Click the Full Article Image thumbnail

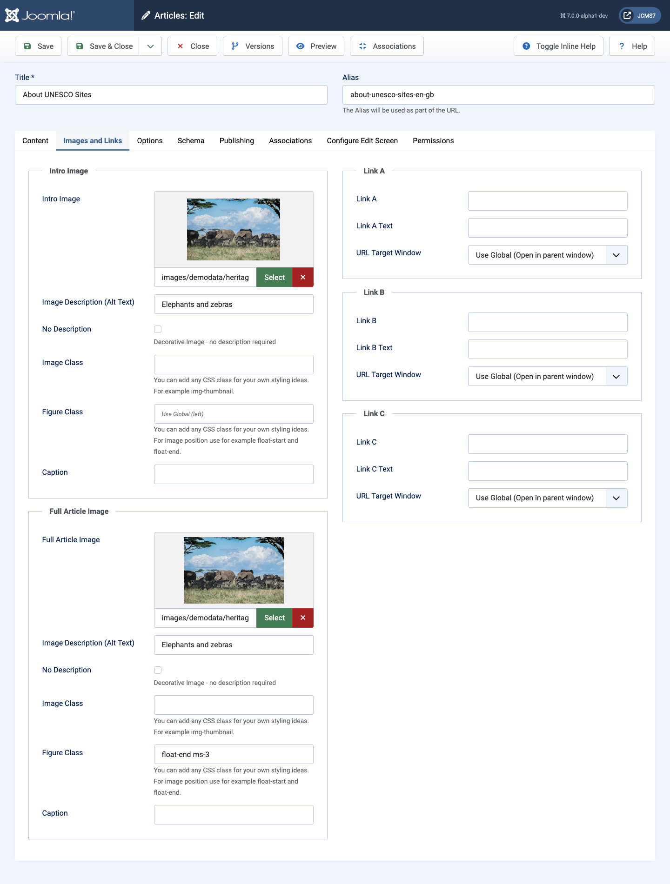(234, 570)
